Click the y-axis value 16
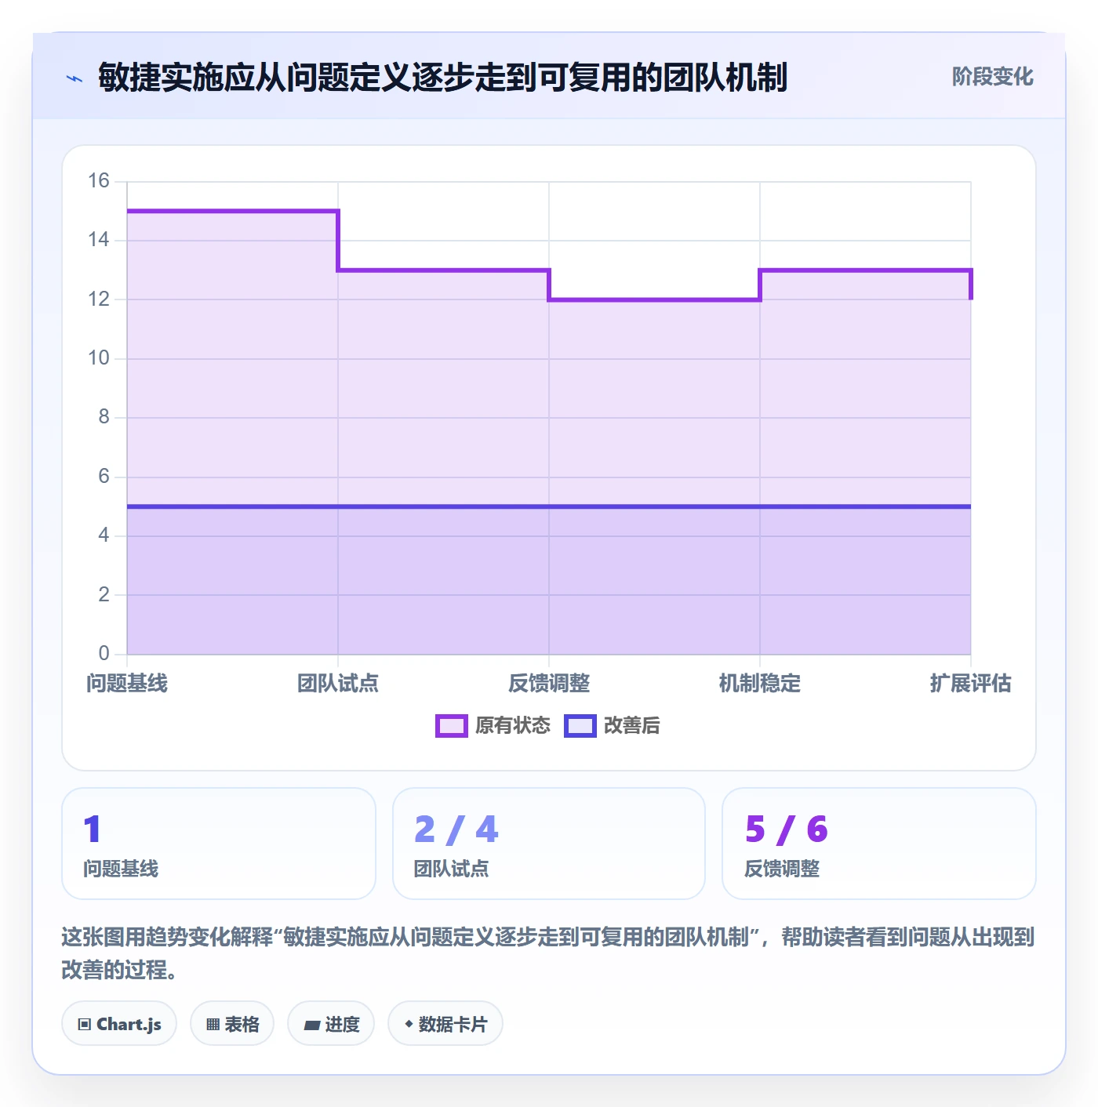Screen dimensions: 1098x1107 click(x=99, y=181)
